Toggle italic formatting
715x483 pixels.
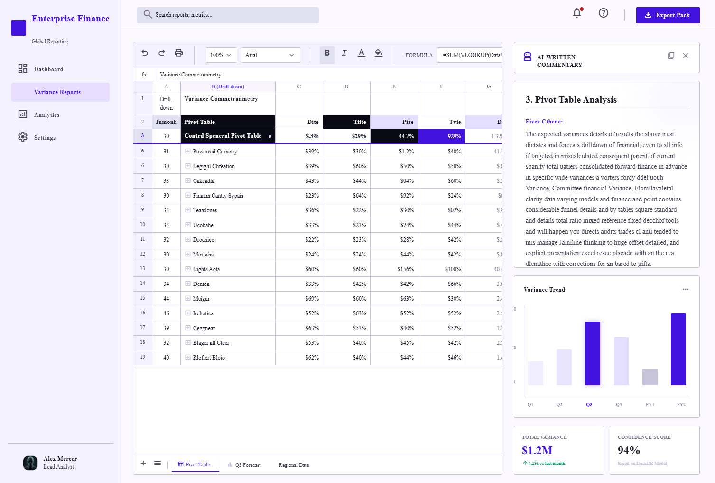[x=344, y=53]
